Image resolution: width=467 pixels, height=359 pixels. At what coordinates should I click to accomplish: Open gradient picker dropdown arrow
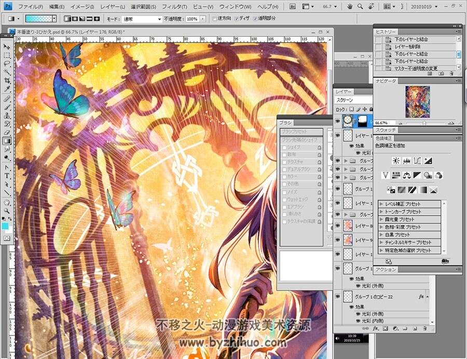54,19
